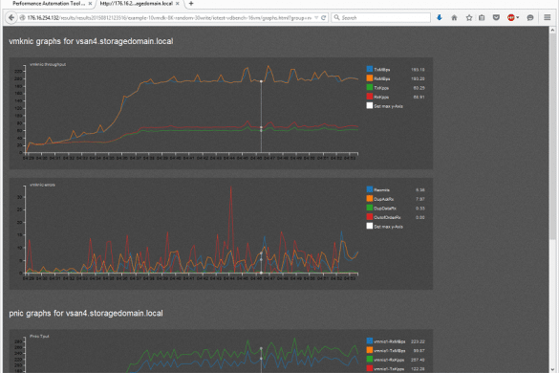The width and height of the screenshot is (559, 373).
Task: Close the storagedomain.local tab
Action: (x=178, y=4)
